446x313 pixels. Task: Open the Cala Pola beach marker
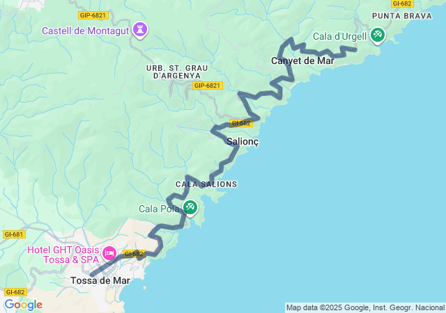[x=190, y=208]
